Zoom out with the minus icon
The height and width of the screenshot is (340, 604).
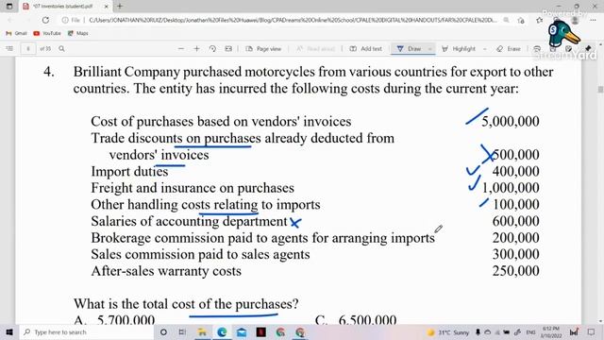pyautogui.click(x=181, y=48)
